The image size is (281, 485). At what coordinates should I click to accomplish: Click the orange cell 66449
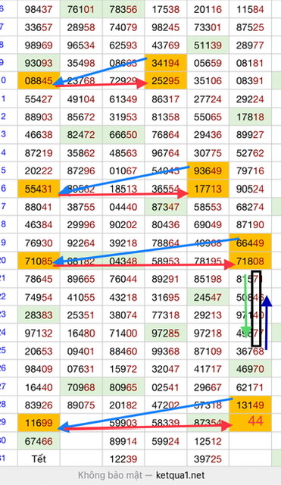coord(251,242)
